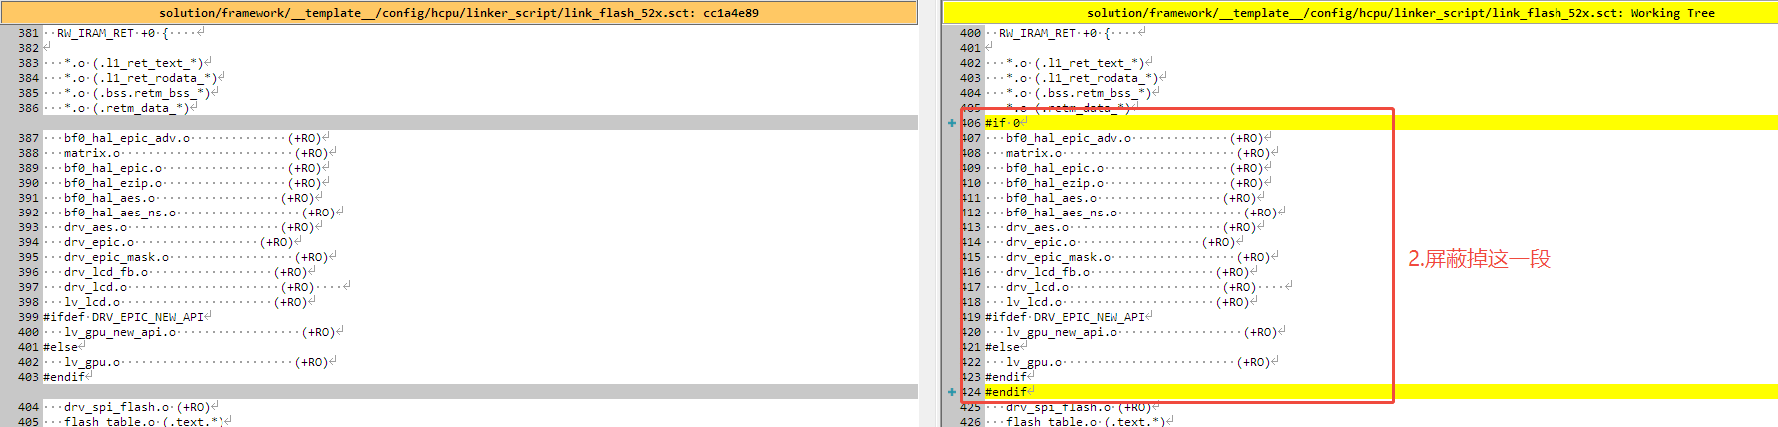Select the left pane header ending in cc1a4e89
1778x427 pixels.
[459, 13]
